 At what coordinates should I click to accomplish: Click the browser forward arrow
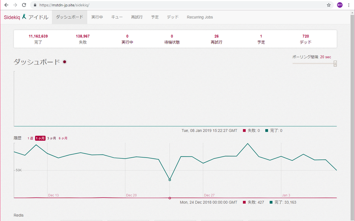pyautogui.click(x=15, y=5)
